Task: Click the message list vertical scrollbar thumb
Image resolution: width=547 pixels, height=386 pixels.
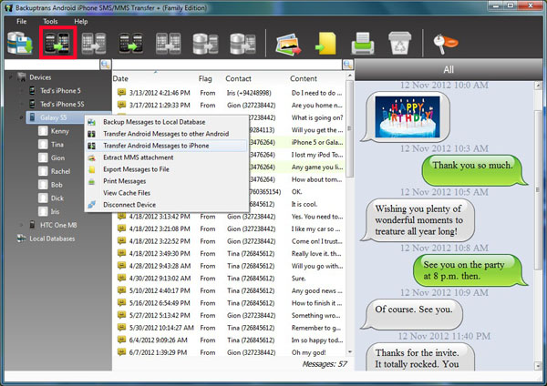Action: pyautogui.click(x=349, y=129)
